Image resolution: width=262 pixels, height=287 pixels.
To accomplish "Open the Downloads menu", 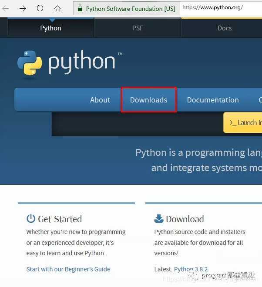I will coord(148,100).
